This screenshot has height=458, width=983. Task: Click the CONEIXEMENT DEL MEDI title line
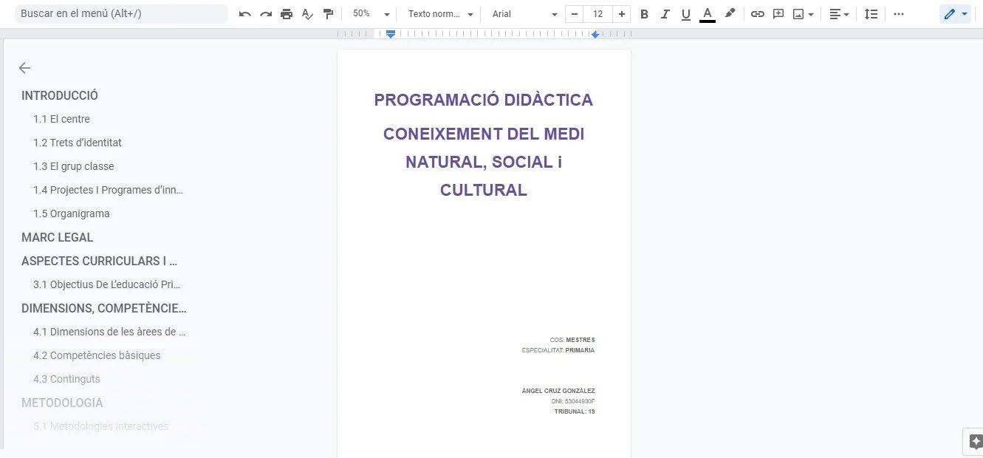click(x=484, y=134)
